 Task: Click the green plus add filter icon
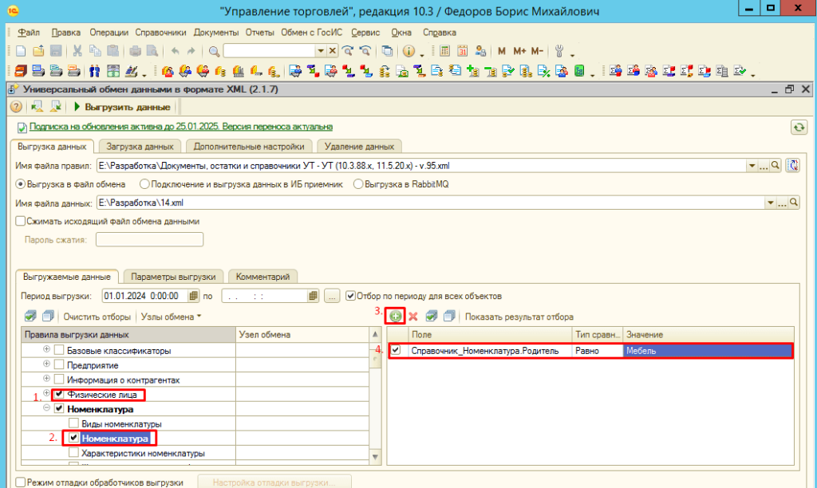(396, 316)
